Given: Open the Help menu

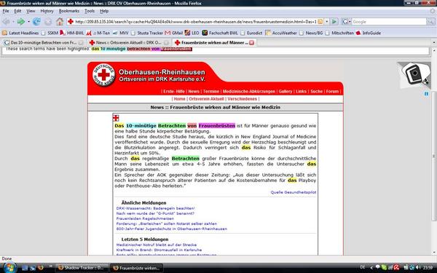Looking at the screenshot, I should coord(104,11).
